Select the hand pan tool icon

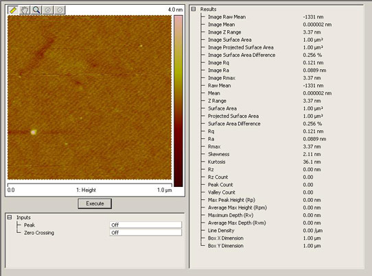click(25, 10)
